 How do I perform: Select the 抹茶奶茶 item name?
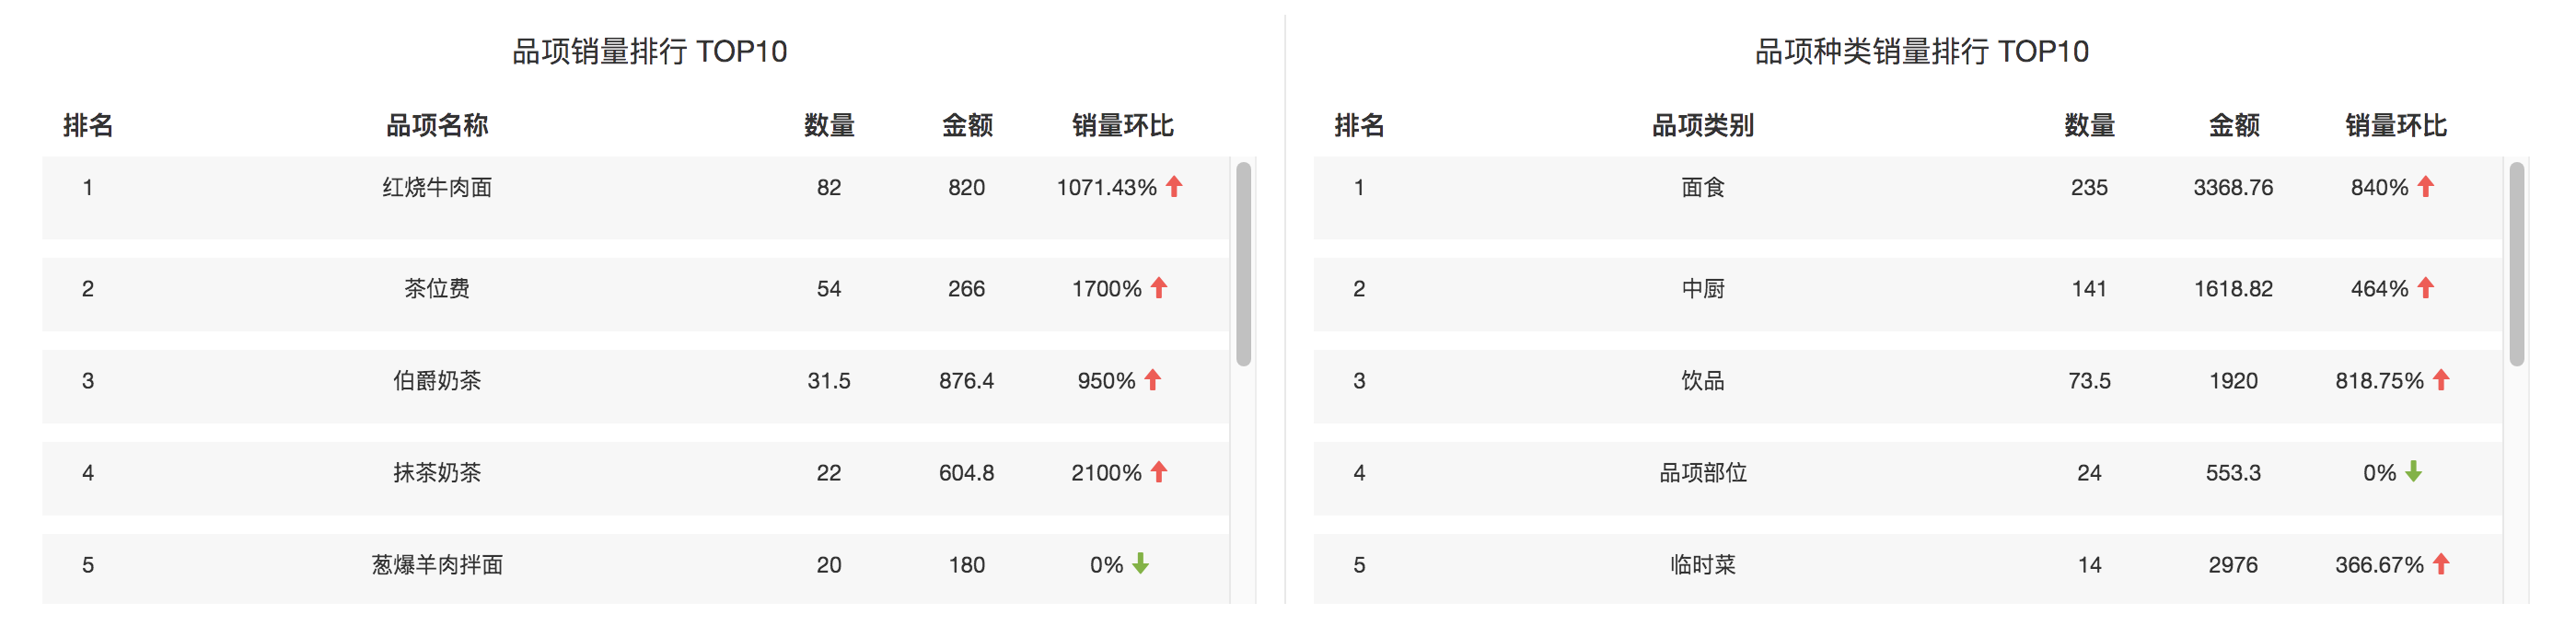click(x=437, y=473)
